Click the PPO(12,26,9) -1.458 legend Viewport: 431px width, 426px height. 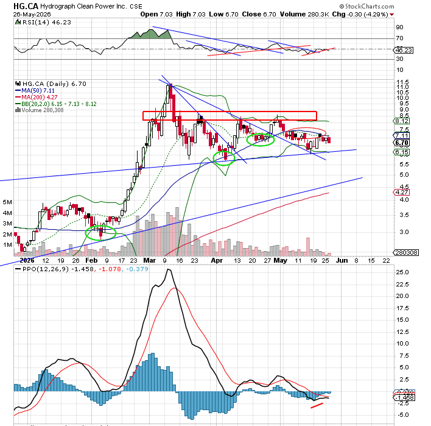(58, 269)
